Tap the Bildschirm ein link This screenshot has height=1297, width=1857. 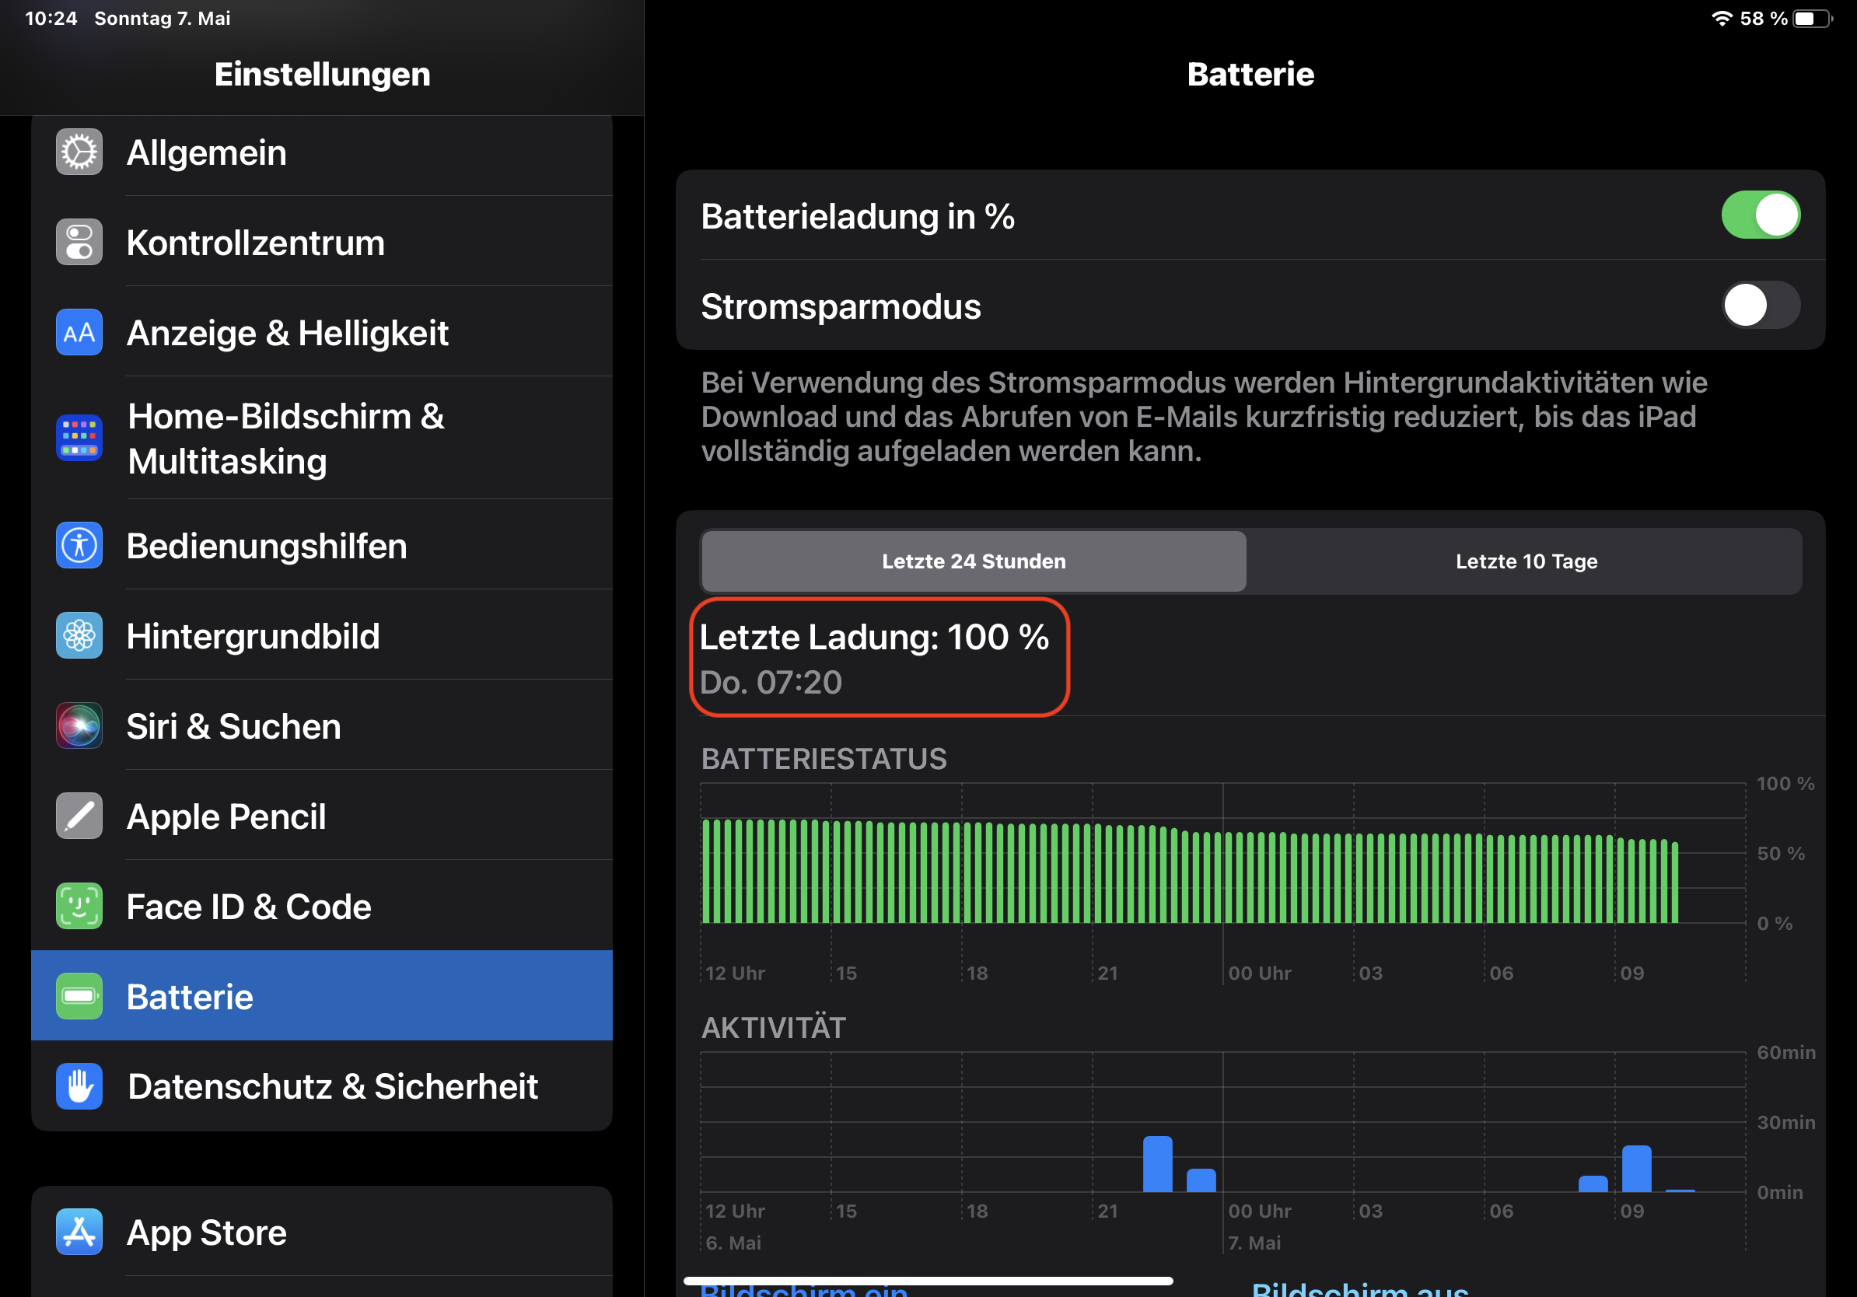point(803,1292)
